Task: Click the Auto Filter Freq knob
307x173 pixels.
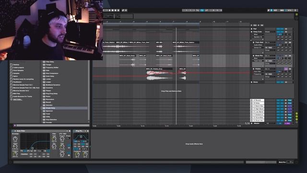Action: pos(54,139)
